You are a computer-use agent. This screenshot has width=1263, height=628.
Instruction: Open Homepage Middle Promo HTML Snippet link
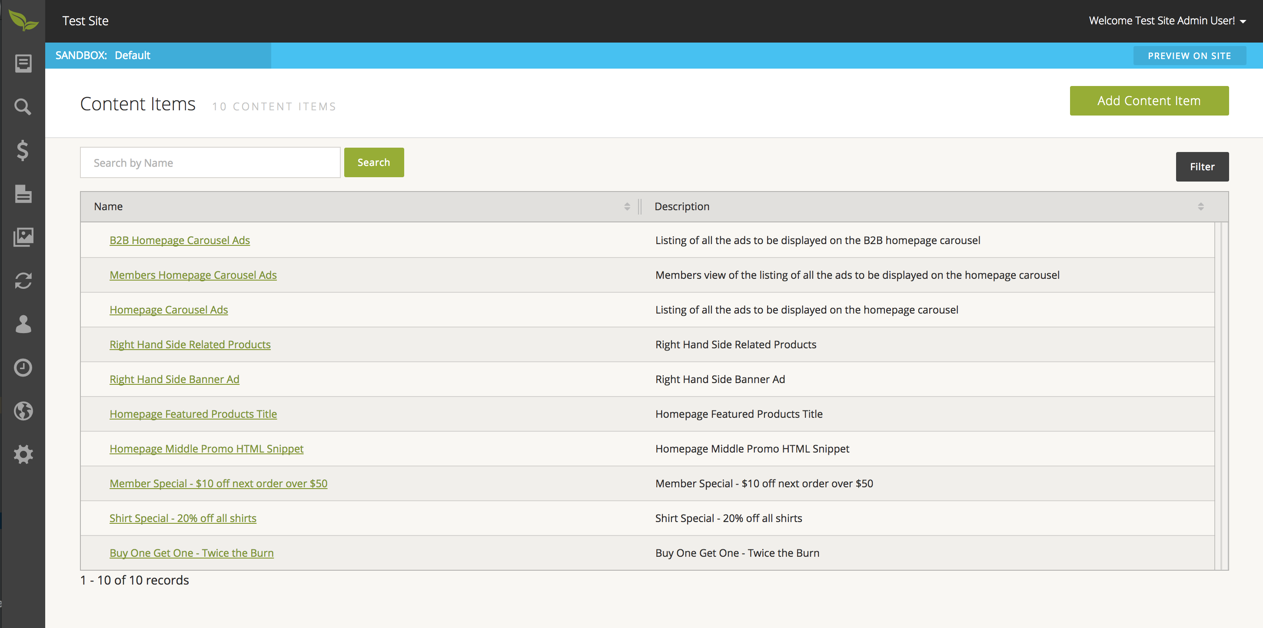pos(206,449)
